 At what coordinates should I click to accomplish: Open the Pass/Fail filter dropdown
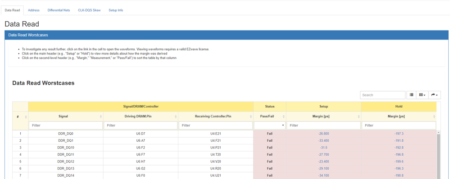tap(269, 125)
